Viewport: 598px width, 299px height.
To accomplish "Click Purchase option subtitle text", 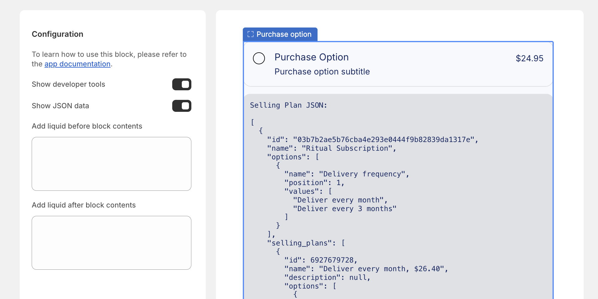I will point(322,72).
